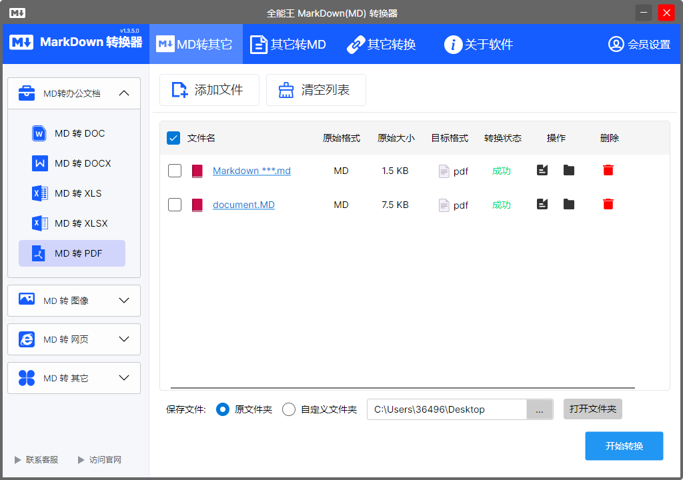Collapse the MD转办公文档 section
The width and height of the screenshot is (683, 480).
(x=124, y=93)
